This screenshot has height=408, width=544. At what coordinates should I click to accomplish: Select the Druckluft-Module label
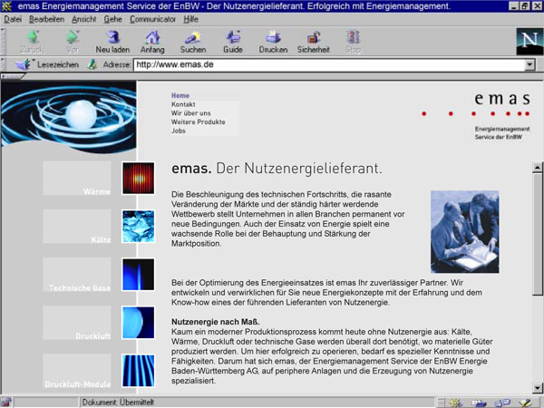click(x=78, y=384)
